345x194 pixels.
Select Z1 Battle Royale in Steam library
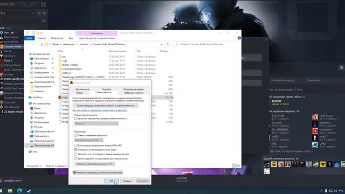pos(13,112)
